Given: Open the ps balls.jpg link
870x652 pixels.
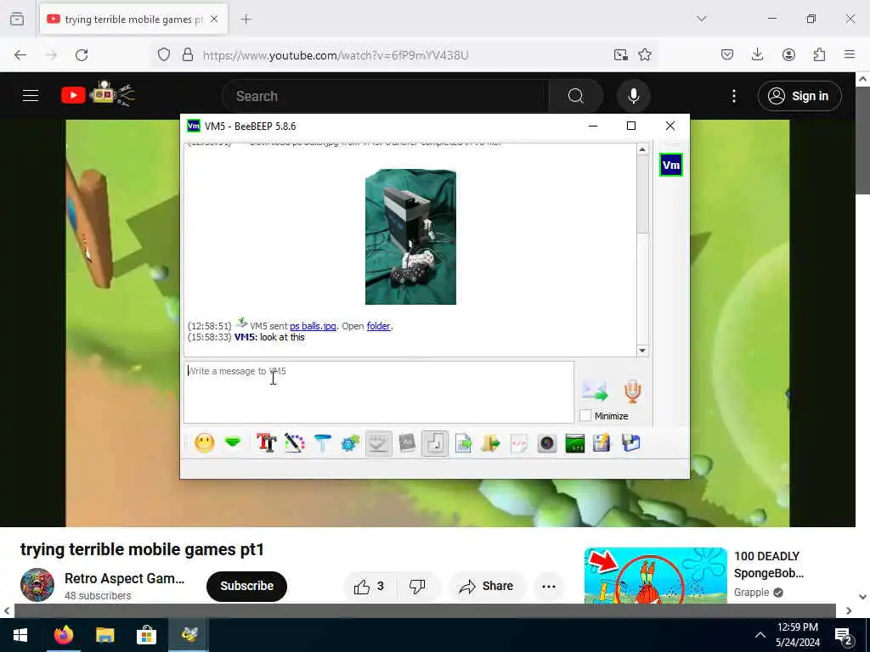Looking at the screenshot, I should coord(313,326).
